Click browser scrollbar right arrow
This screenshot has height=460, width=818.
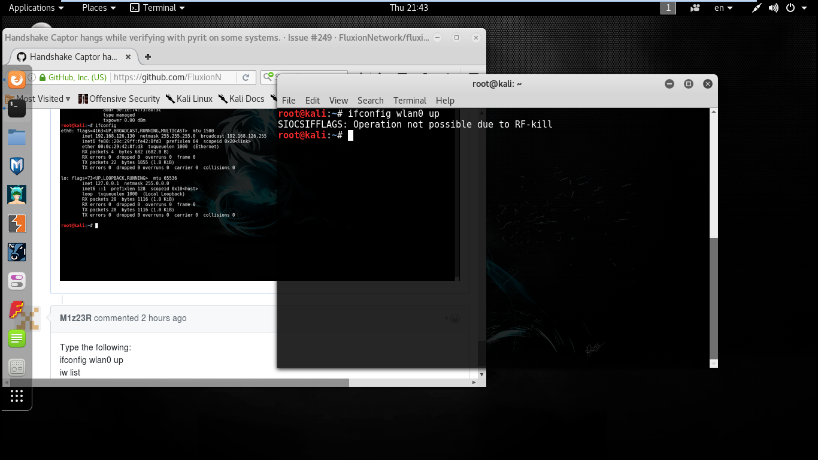pos(474,382)
